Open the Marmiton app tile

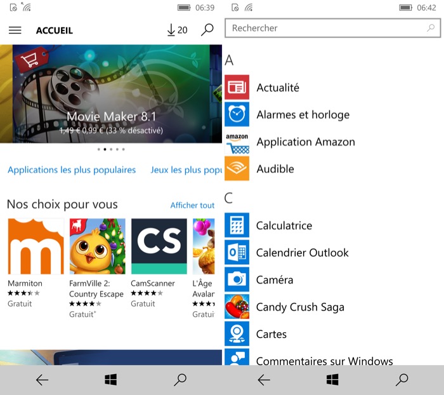tap(36, 246)
